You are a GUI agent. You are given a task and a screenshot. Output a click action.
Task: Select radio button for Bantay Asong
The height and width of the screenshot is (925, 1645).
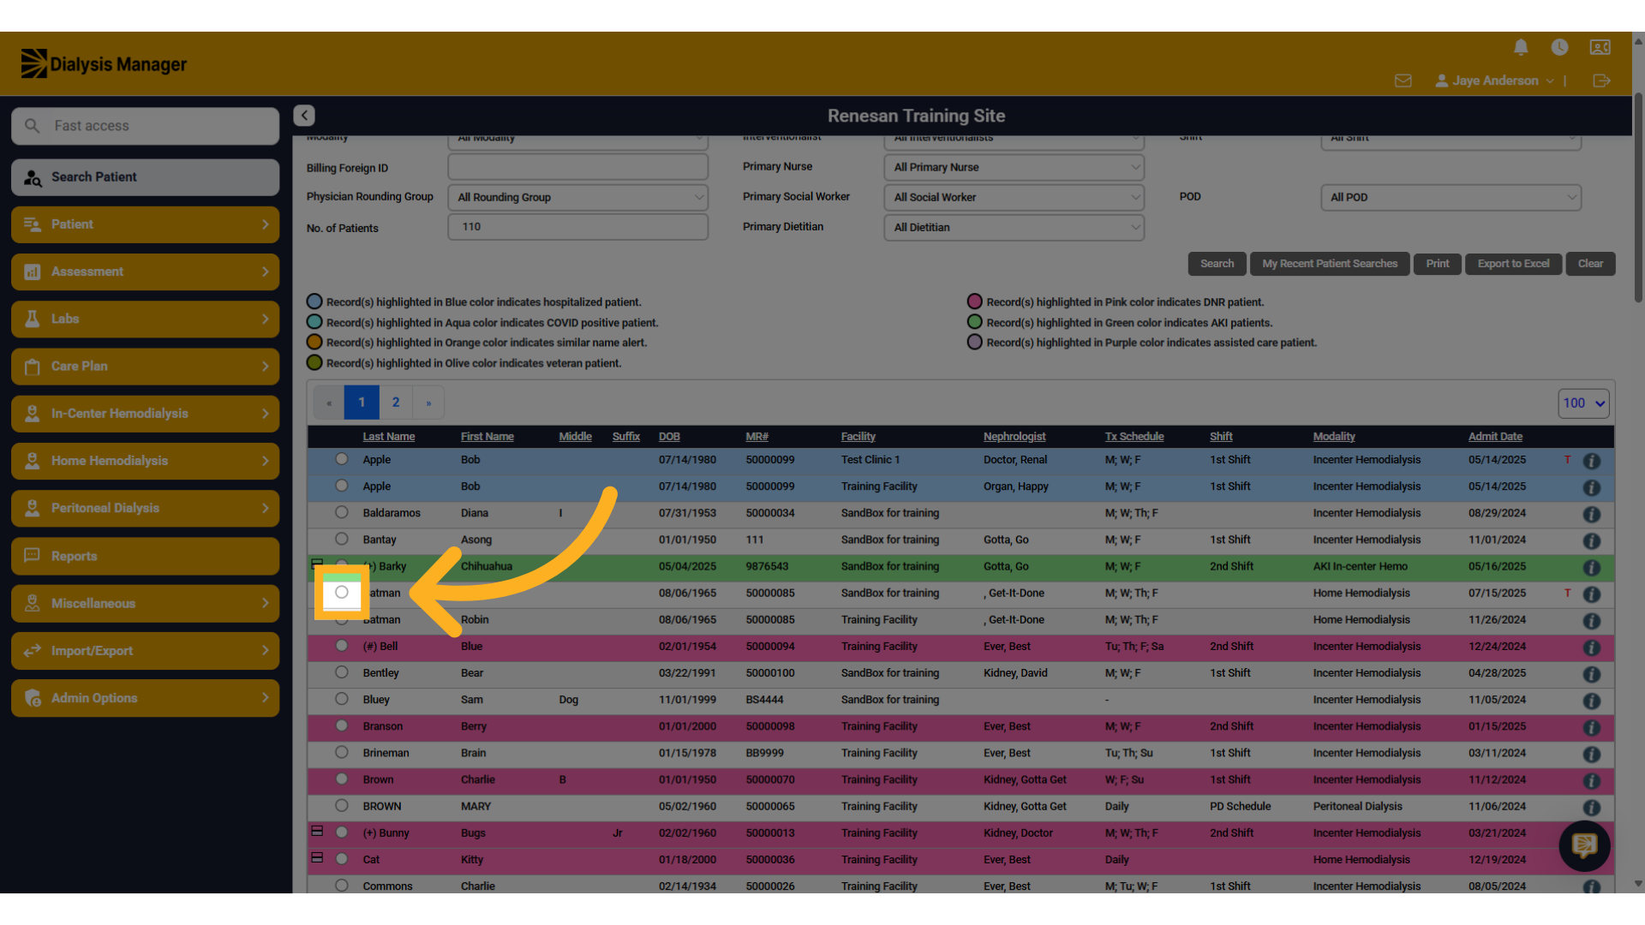click(x=342, y=539)
